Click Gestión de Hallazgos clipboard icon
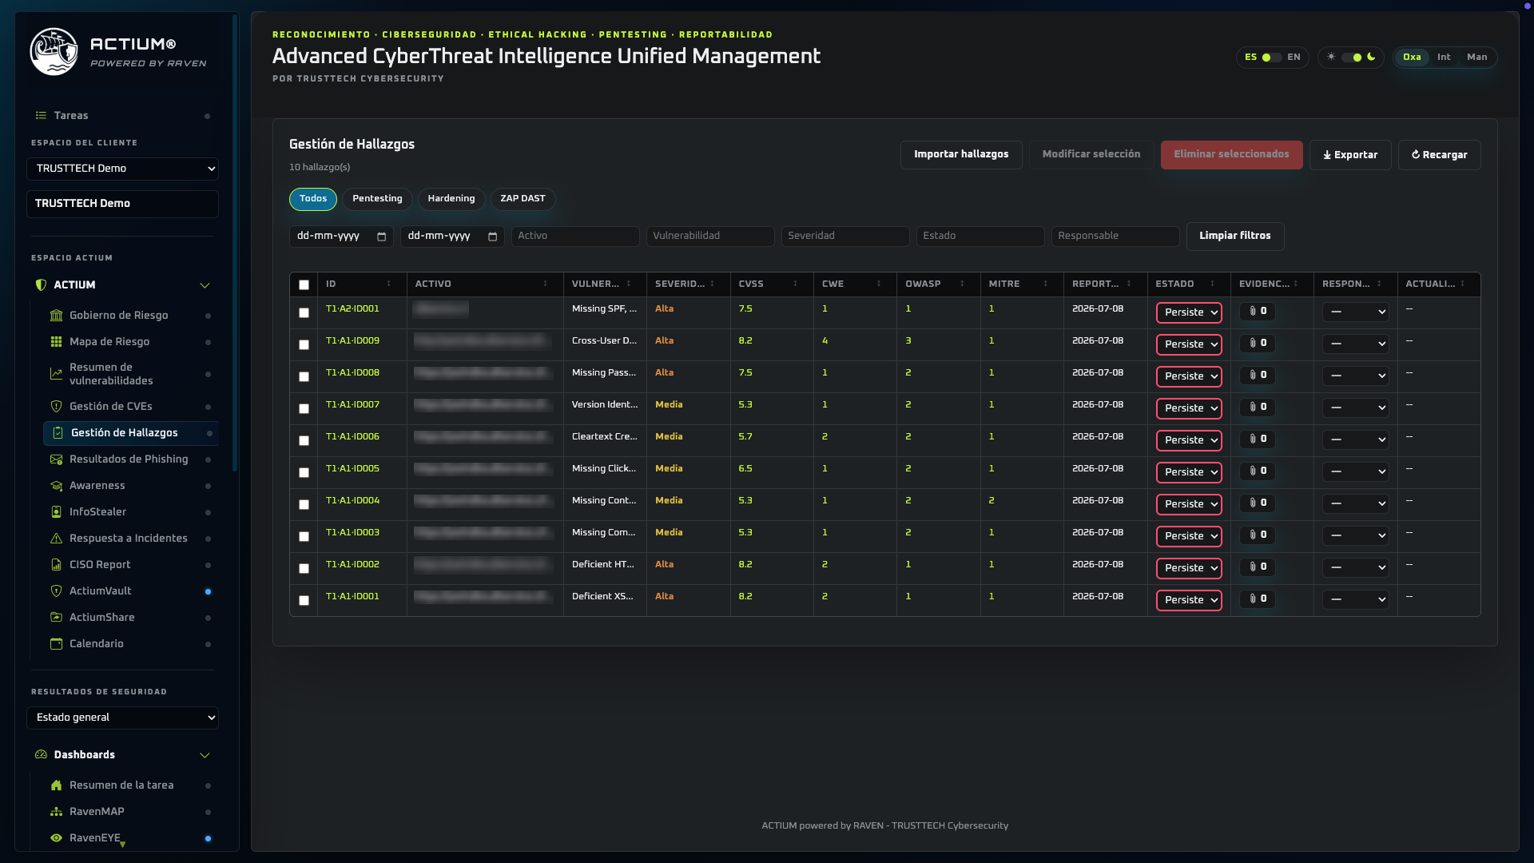 (58, 433)
